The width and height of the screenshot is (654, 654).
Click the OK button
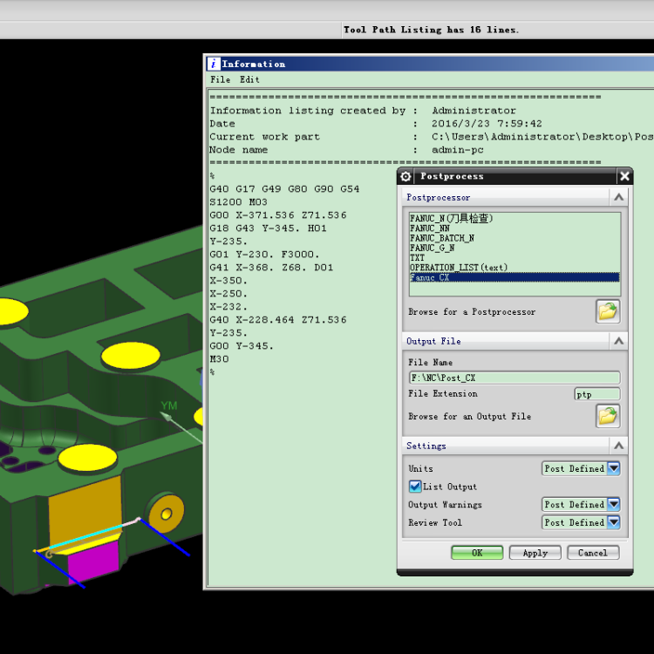tap(477, 553)
